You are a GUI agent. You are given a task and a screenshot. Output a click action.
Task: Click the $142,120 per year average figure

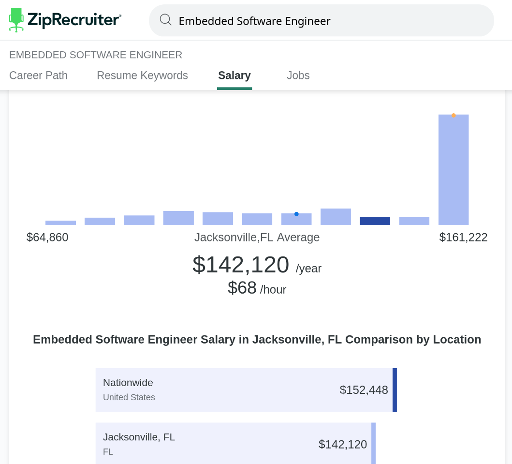pos(241,265)
